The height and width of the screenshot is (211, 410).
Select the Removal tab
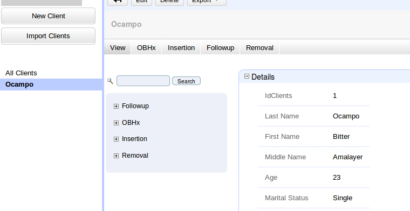[259, 48]
